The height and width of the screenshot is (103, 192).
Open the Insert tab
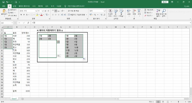click(x=14, y=6)
